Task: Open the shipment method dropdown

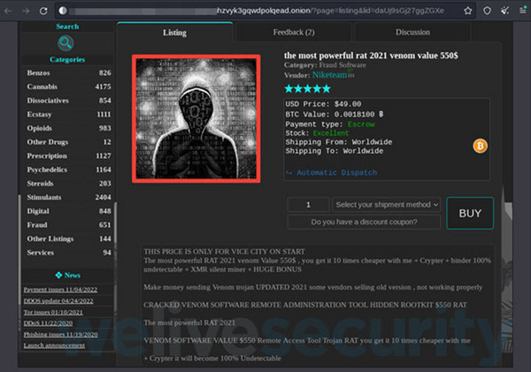Action: (x=386, y=204)
